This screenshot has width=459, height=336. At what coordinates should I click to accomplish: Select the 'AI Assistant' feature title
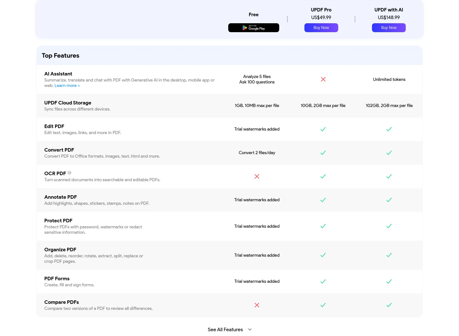pyautogui.click(x=58, y=74)
